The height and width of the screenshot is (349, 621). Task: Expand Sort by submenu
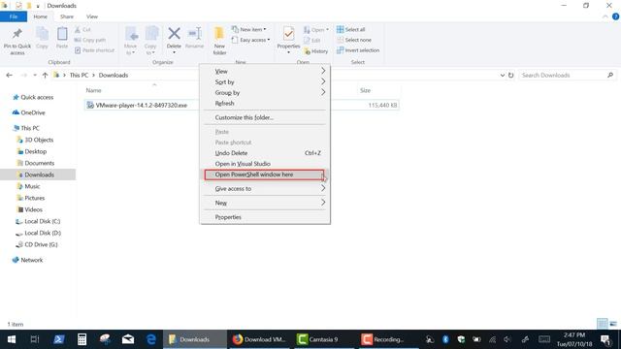point(265,81)
